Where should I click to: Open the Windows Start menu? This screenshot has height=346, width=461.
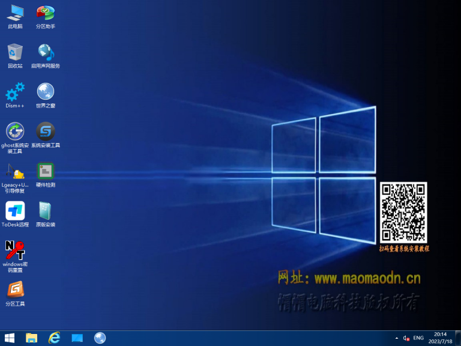pos(10,338)
